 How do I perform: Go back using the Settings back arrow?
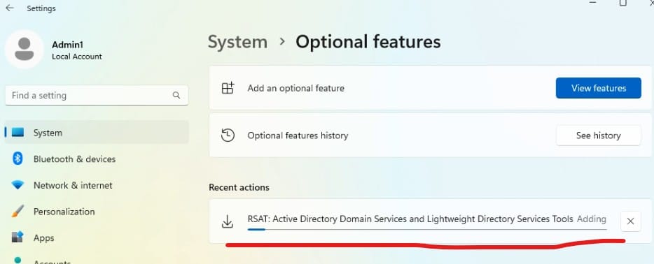[10, 8]
